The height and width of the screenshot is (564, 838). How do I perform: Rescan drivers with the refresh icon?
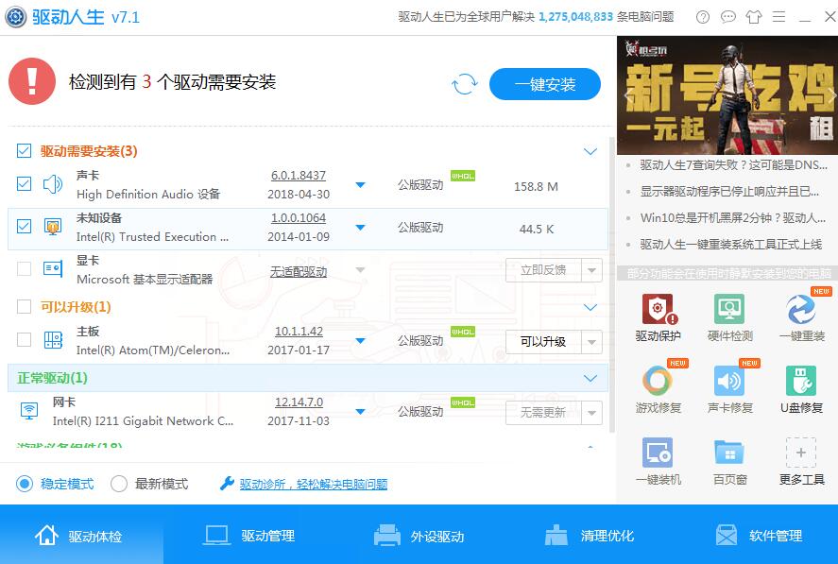(x=463, y=83)
